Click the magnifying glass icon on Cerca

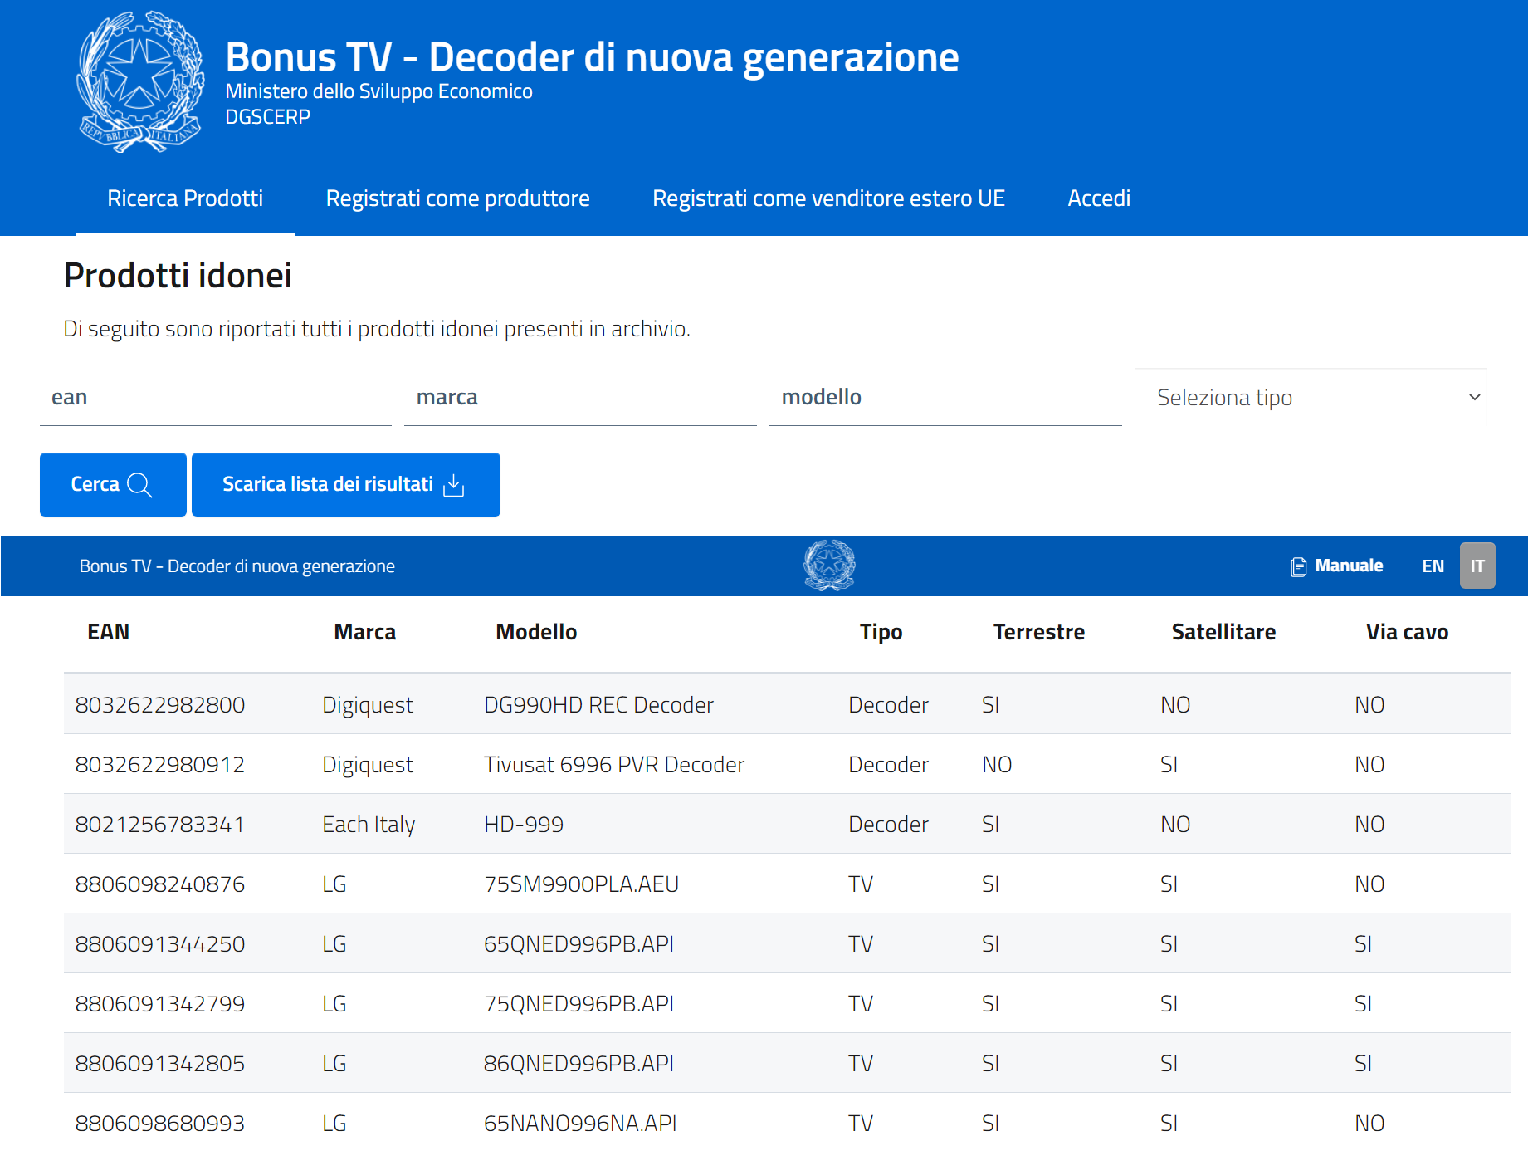[x=139, y=485]
